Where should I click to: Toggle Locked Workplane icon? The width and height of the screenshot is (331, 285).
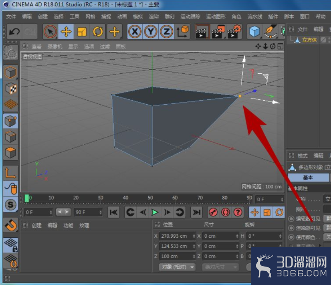coord(10,245)
